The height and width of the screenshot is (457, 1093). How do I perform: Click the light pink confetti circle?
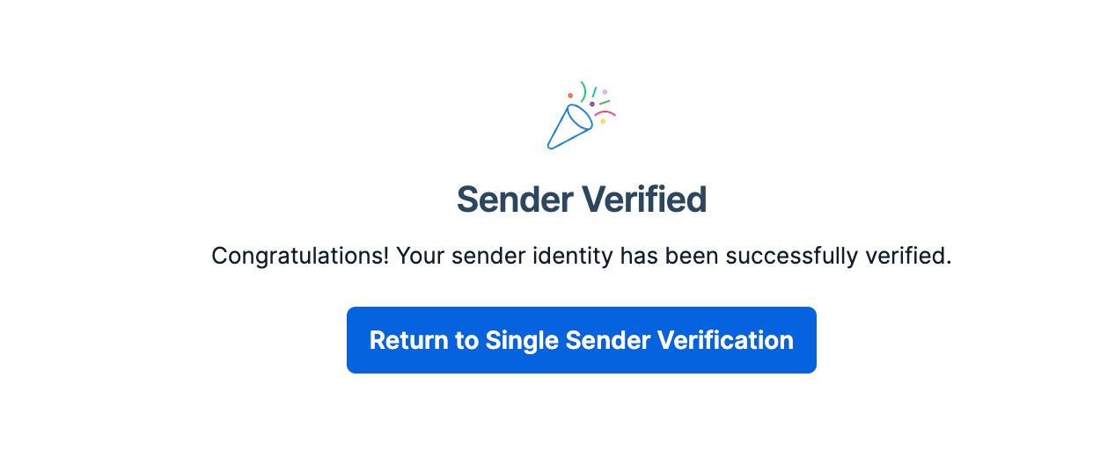[605, 91]
